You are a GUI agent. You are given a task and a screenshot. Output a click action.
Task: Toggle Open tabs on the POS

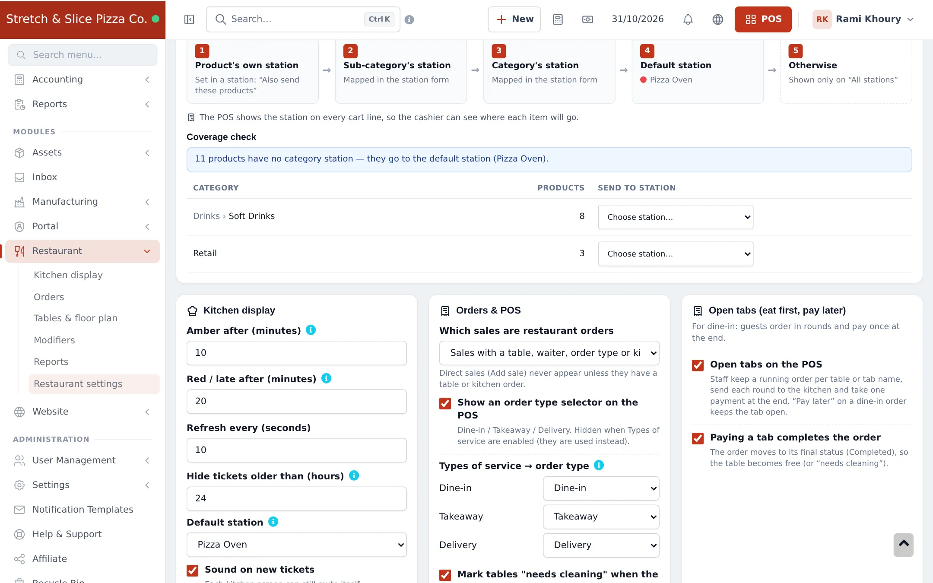(x=698, y=365)
